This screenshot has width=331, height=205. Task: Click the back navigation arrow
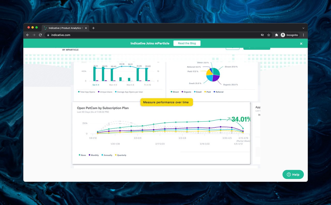(28, 35)
